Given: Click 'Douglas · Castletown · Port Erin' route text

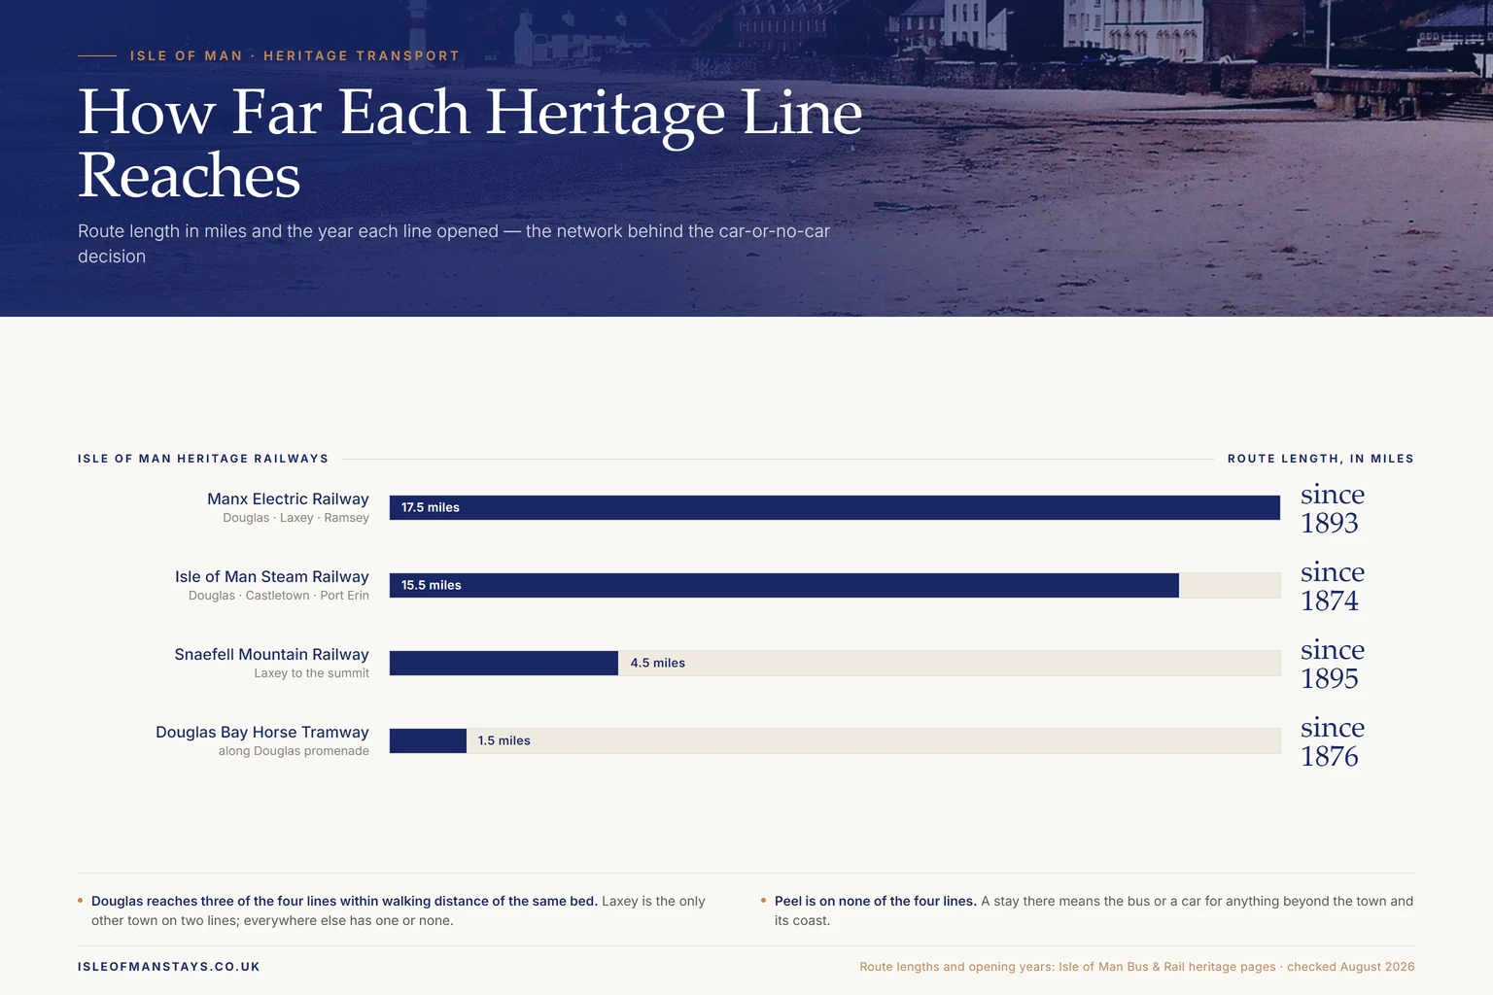Looking at the screenshot, I should pyautogui.click(x=279, y=596).
